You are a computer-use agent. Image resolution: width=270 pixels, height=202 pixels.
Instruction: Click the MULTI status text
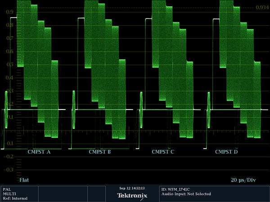point(9,193)
